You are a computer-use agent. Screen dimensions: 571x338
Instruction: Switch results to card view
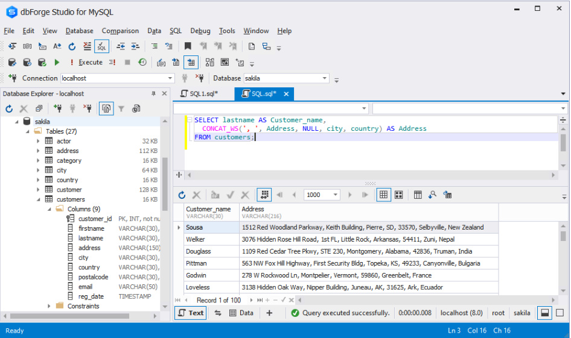tap(399, 195)
